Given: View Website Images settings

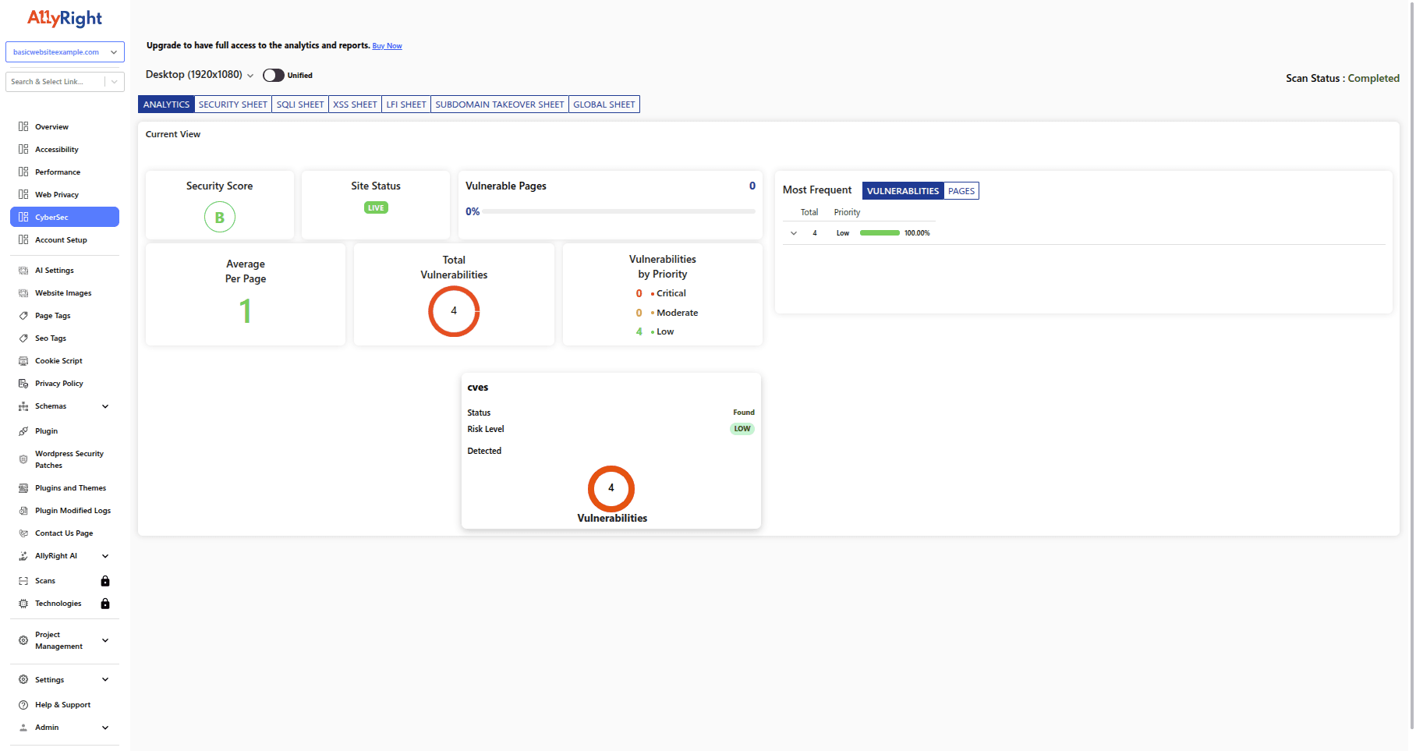Looking at the screenshot, I should coord(63,292).
